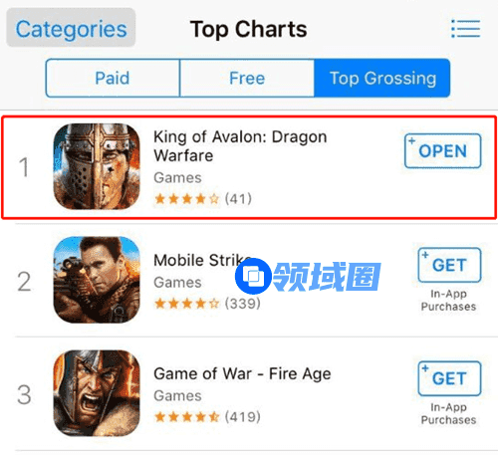The height and width of the screenshot is (455, 498).
Task: Open the Game of War - Fire Age title
Action: pyautogui.click(x=242, y=374)
